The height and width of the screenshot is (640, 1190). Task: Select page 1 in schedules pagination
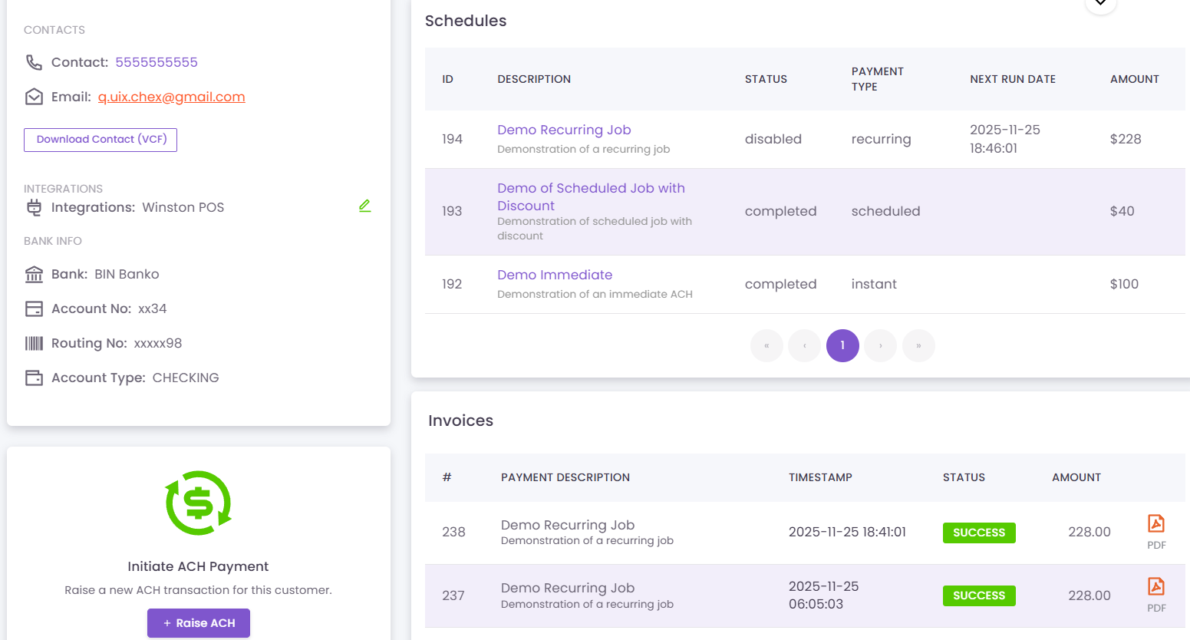[842, 345]
